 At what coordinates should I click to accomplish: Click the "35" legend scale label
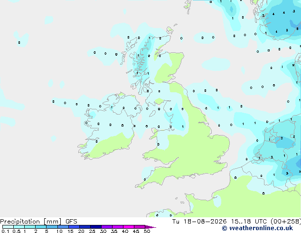[114, 231]
